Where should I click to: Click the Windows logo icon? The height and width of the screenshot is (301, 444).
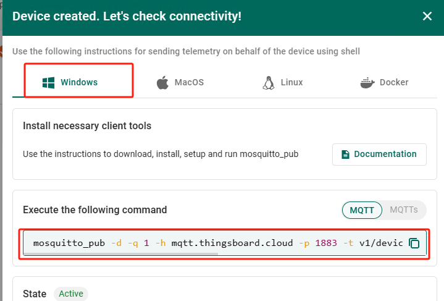[47, 82]
